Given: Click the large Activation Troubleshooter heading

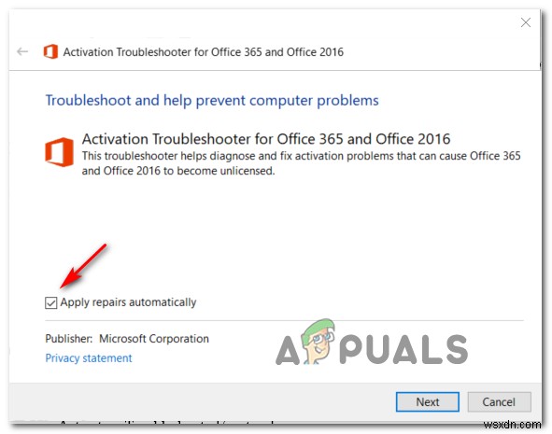Looking at the screenshot, I should click(266, 139).
